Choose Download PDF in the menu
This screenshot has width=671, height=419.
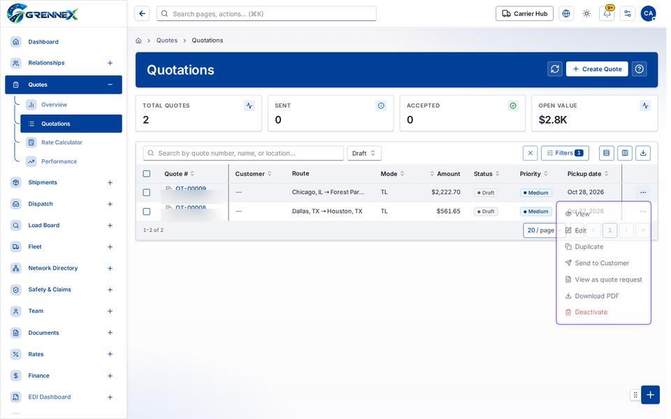[x=603, y=296]
